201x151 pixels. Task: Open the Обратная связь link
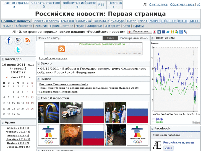[x=182, y=4]
